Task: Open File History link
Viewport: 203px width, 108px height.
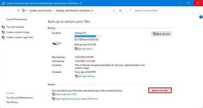Action: 12,102
